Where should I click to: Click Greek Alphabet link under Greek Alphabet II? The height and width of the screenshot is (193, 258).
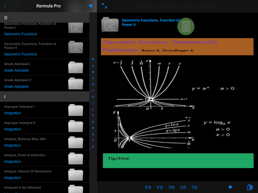[16, 86]
